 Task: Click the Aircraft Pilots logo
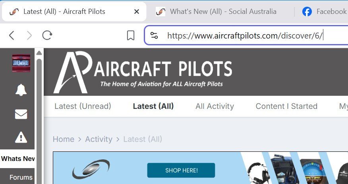point(143,72)
